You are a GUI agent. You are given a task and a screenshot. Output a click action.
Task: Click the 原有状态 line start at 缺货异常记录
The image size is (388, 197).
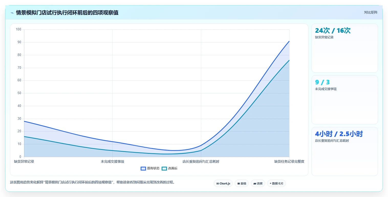click(x=24, y=121)
